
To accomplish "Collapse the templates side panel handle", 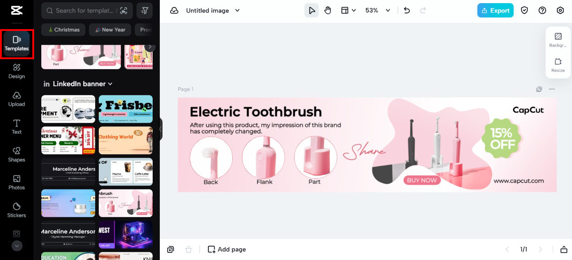I will 160,130.
